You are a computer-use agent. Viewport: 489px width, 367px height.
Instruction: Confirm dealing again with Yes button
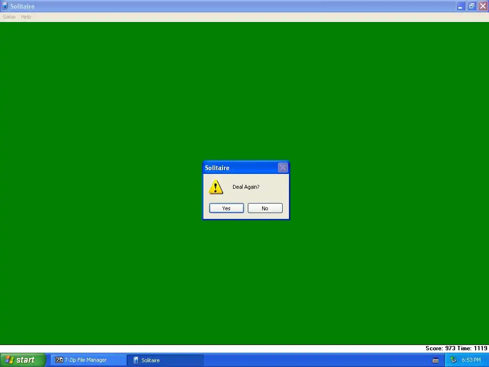point(226,208)
